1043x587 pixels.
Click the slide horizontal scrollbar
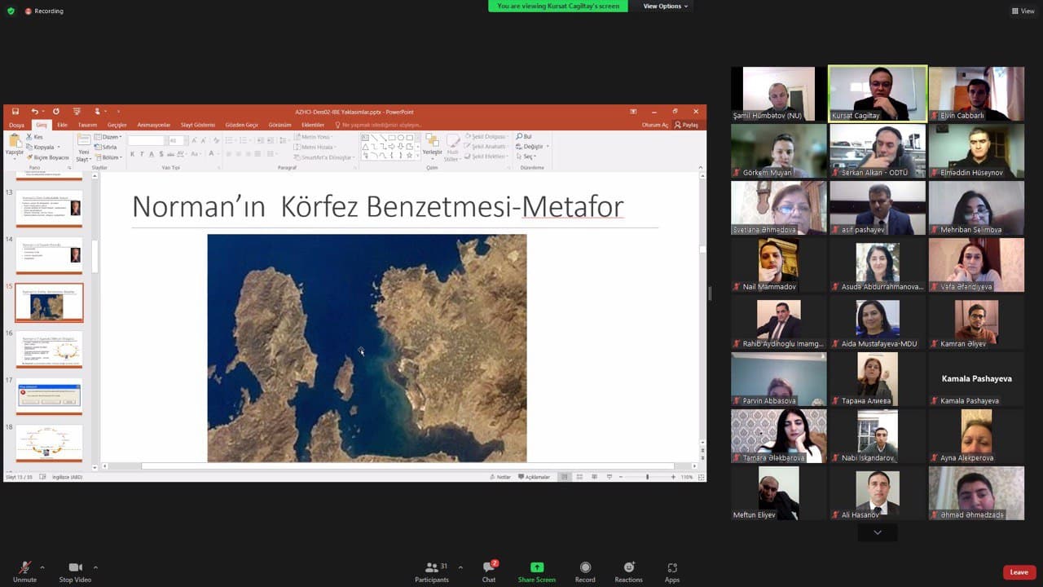(x=407, y=466)
